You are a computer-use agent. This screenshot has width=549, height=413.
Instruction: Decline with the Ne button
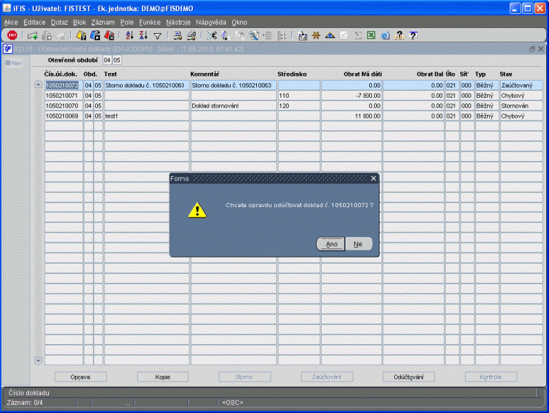click(x=358, y=244)
